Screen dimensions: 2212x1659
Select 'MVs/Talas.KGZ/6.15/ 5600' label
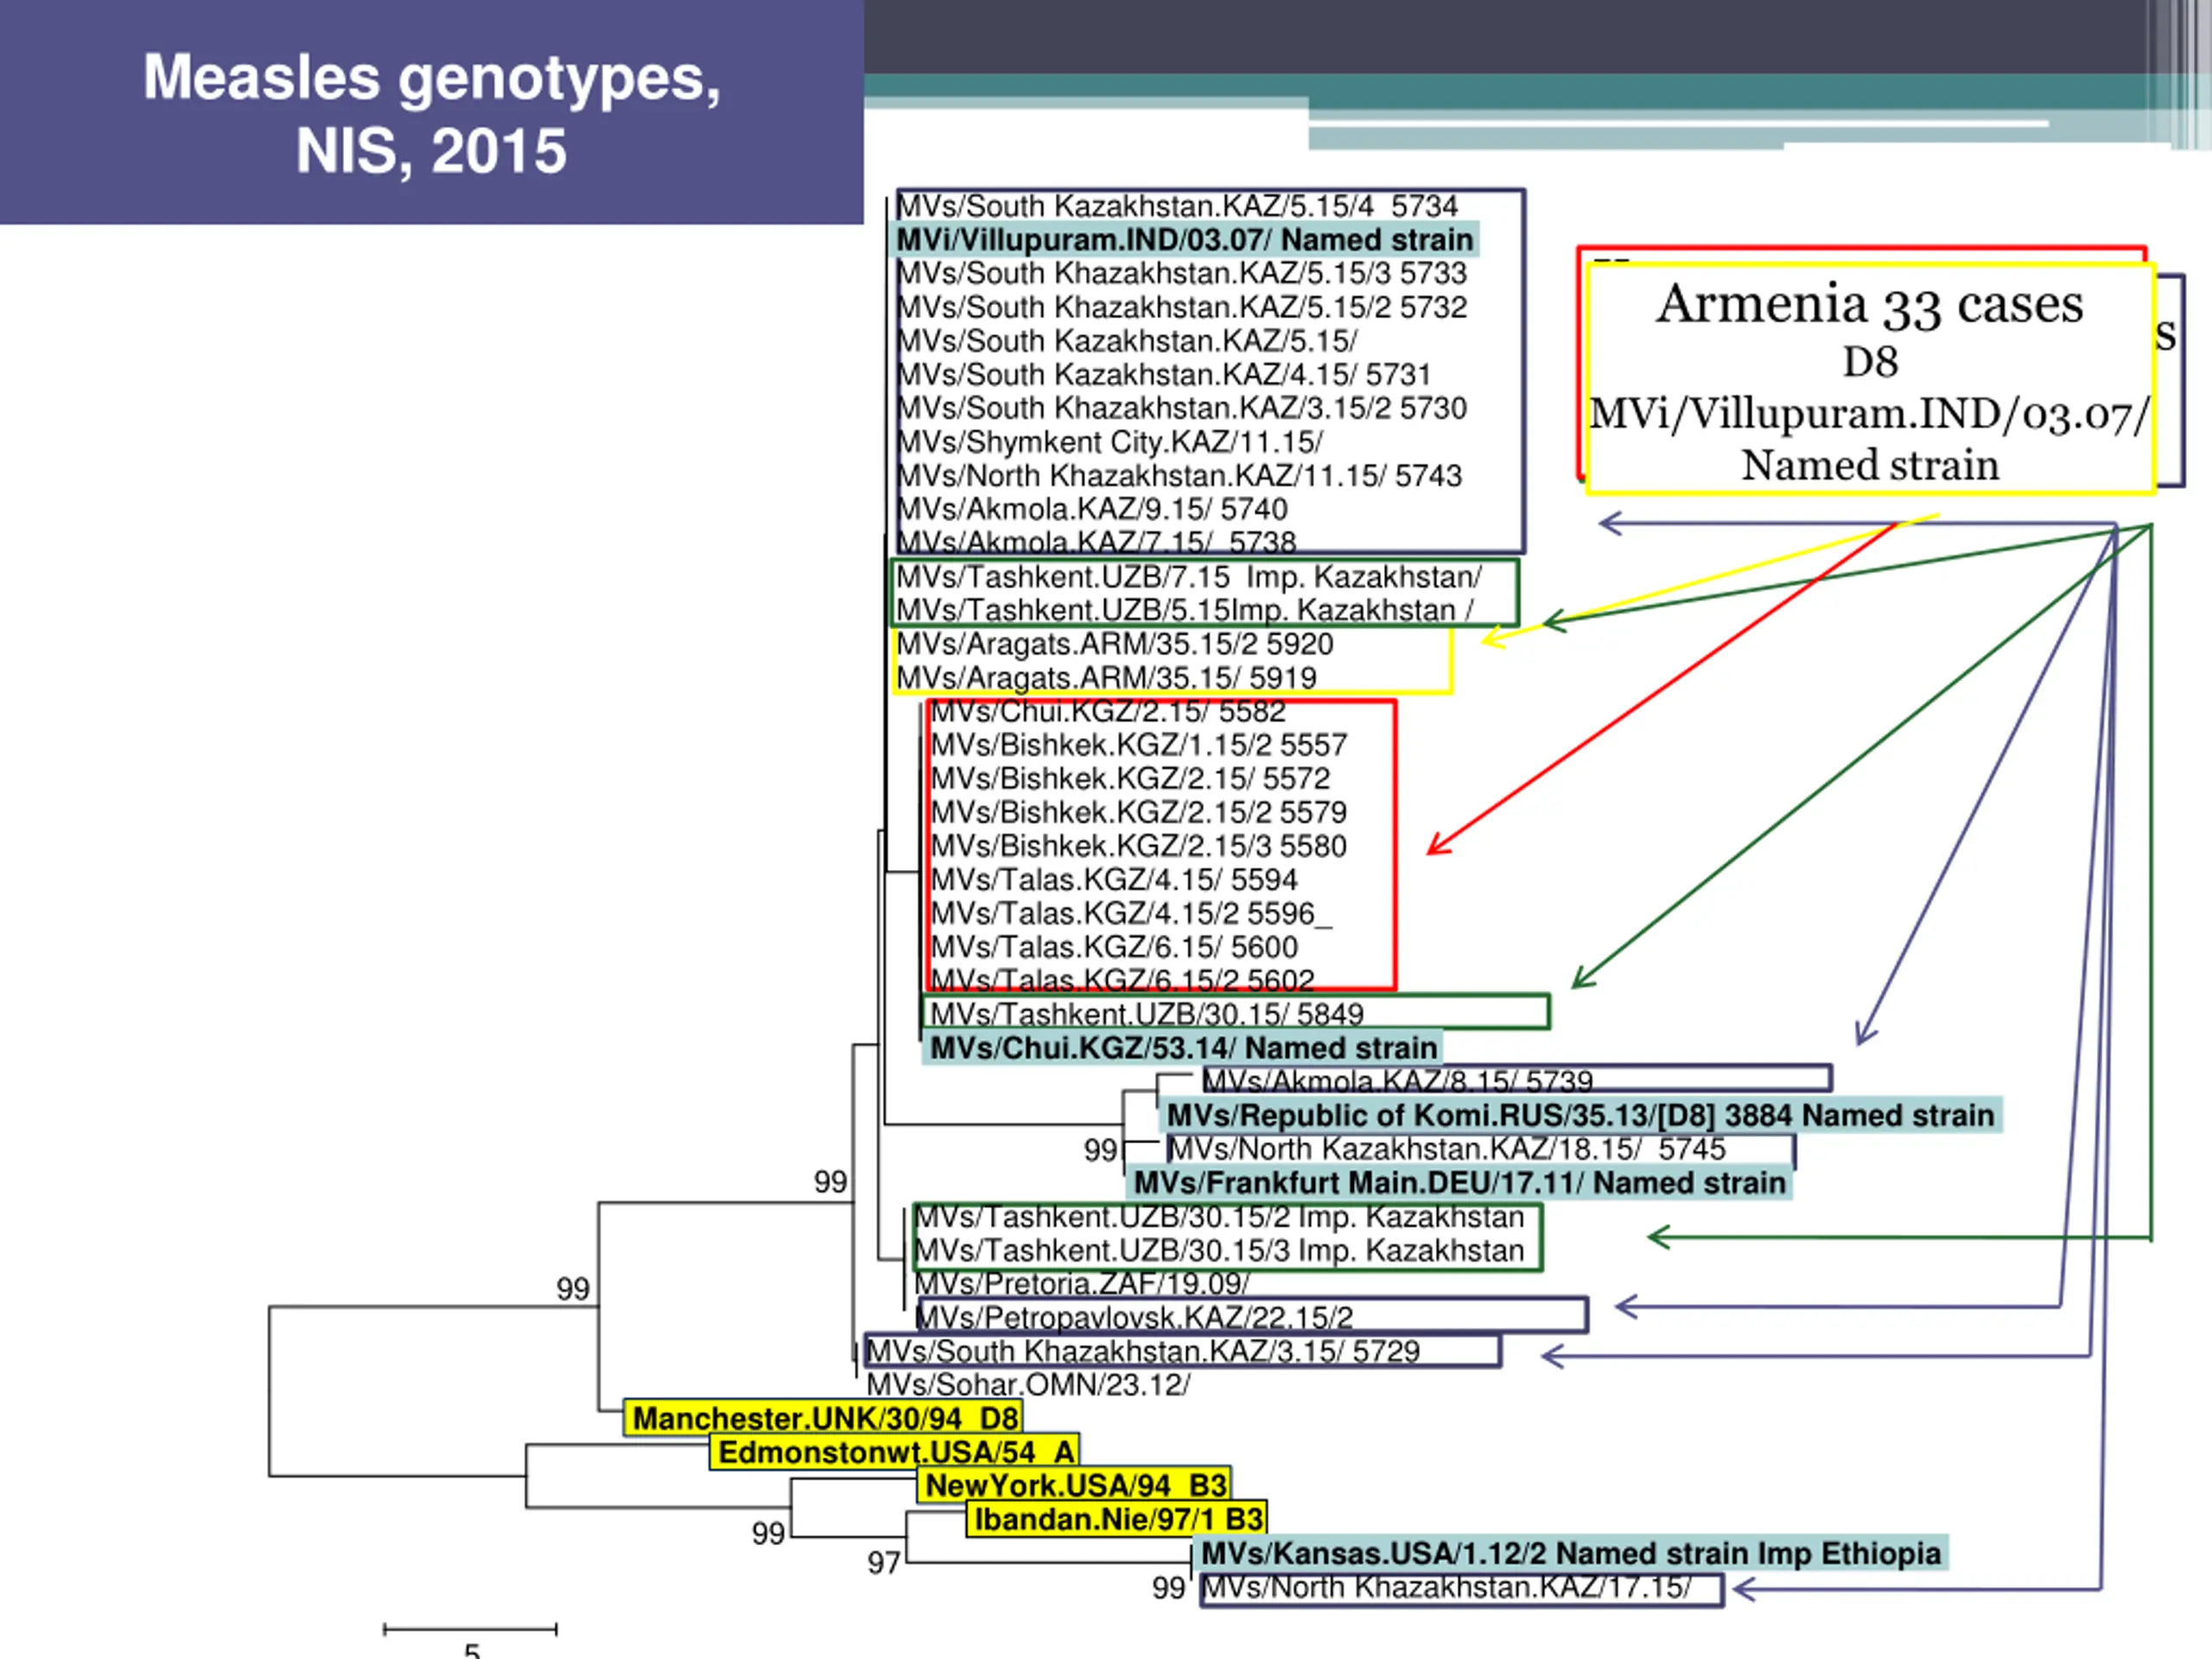[1114, 947]
